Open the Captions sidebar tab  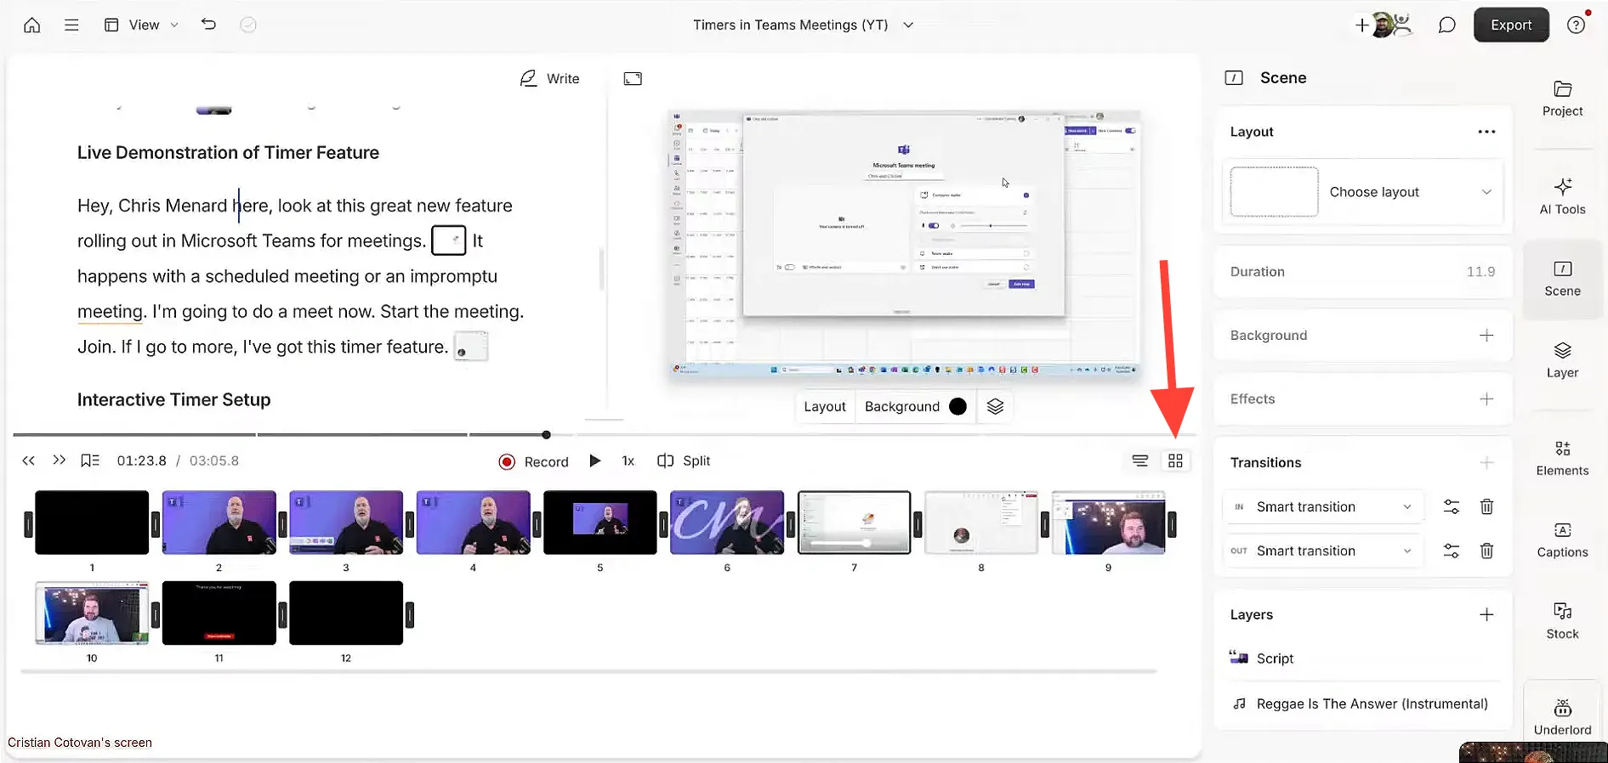pos(1562,540)
